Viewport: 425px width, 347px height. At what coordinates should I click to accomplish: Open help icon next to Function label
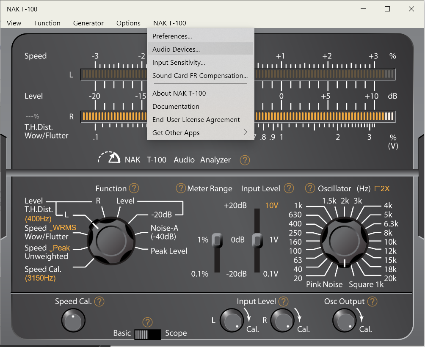134,188
